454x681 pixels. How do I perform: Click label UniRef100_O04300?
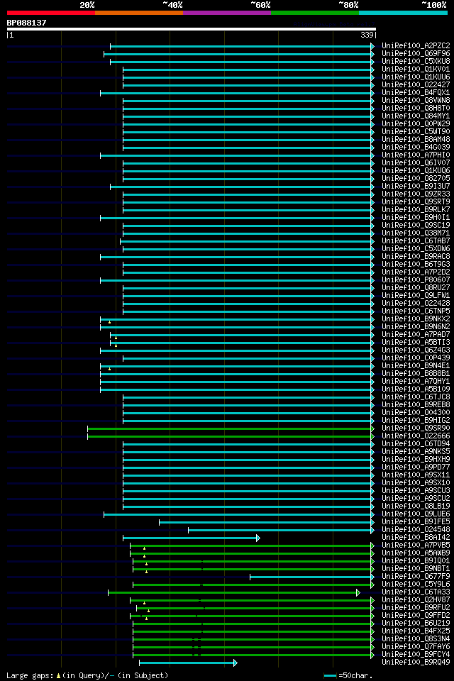pyautogui.click(x=416, y=413)
